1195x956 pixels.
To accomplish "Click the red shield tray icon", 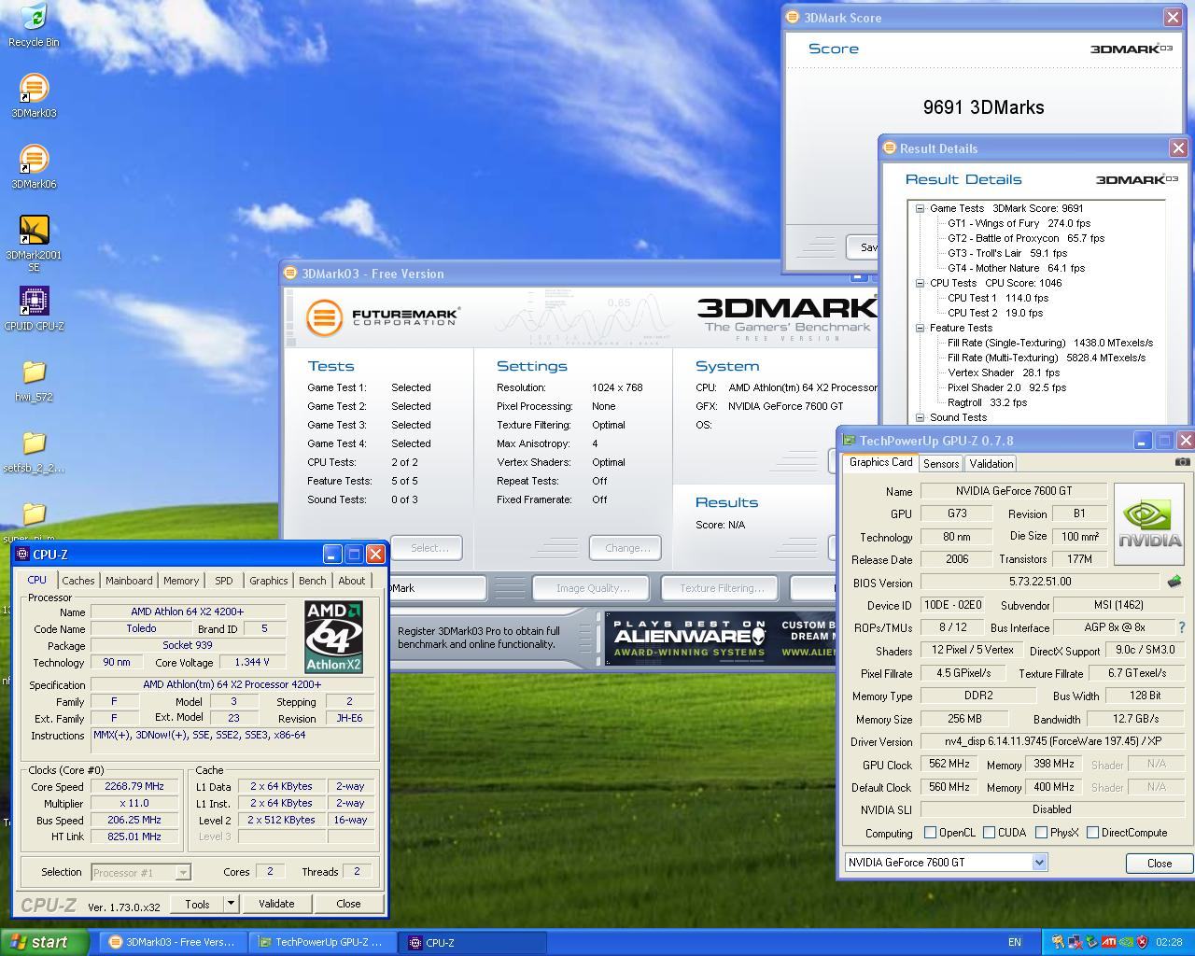I will coord(1142,942).
